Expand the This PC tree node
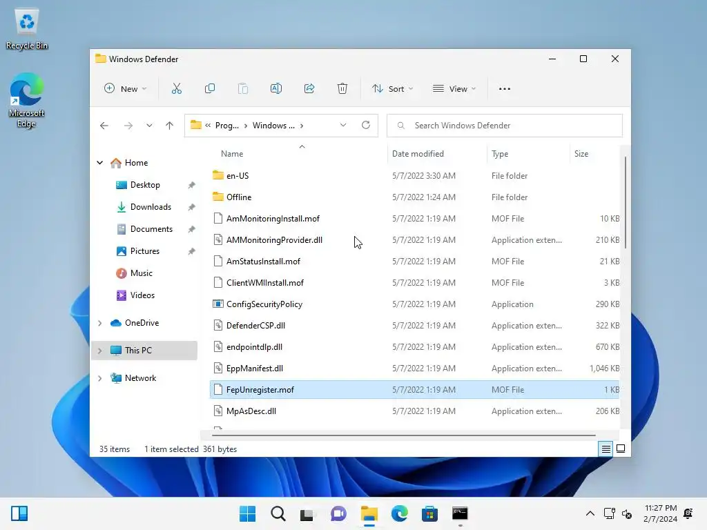This screenshot has height=530, width=707. pyautogui.click(x=100, y=351)
